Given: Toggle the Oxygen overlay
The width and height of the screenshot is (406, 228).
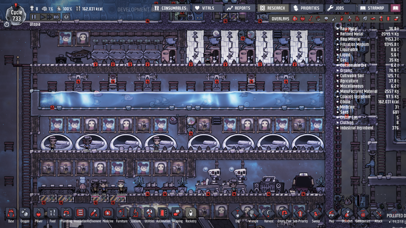Looking at the screenshot, I should click(x=295, y=19).
